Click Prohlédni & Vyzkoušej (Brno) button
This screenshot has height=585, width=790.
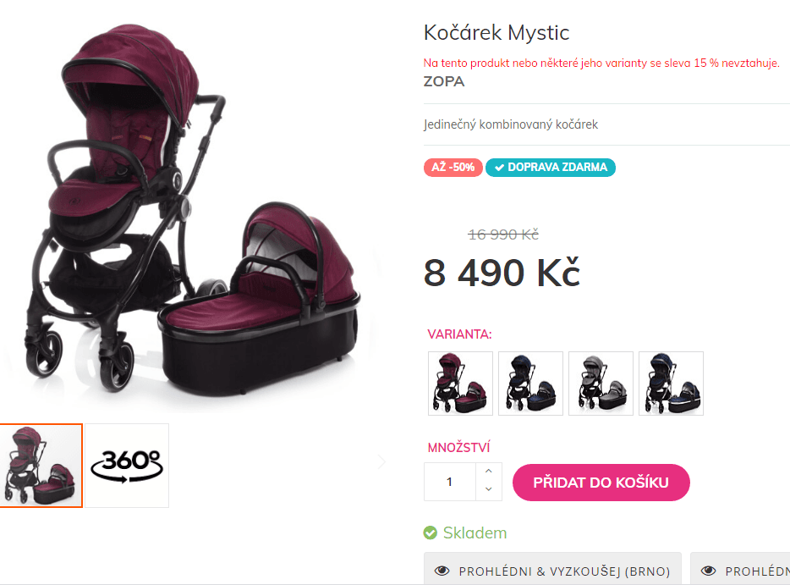tap(552, 569)
